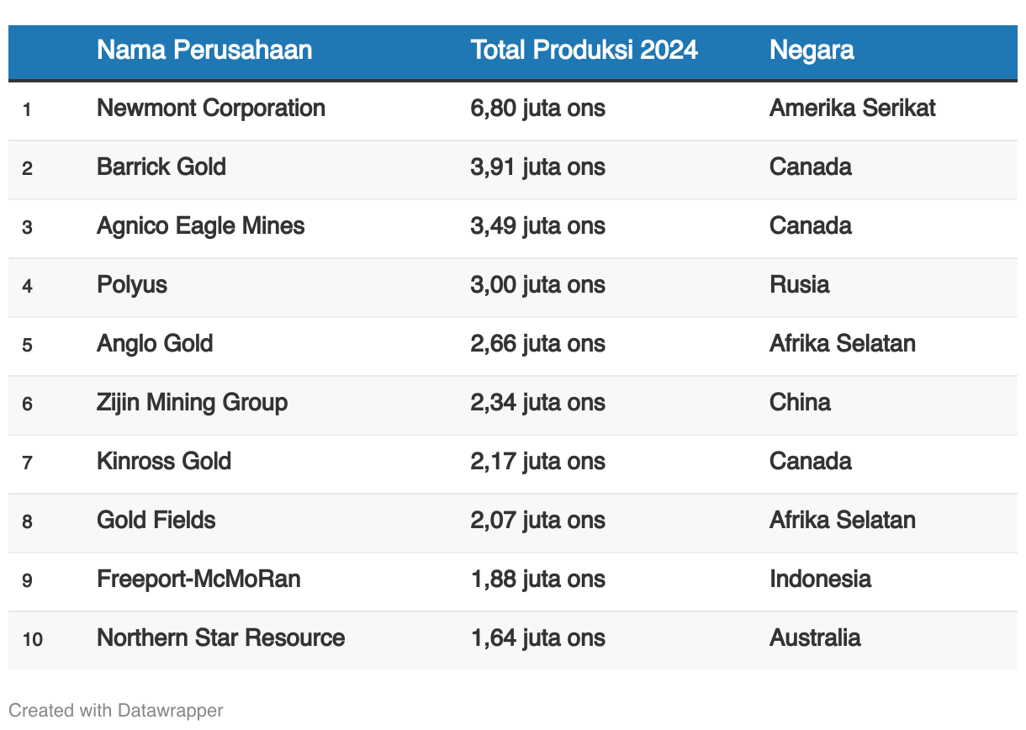Click rank number 10 in the table
Viewport: 1026px width, 730px height.
point(33,639)
